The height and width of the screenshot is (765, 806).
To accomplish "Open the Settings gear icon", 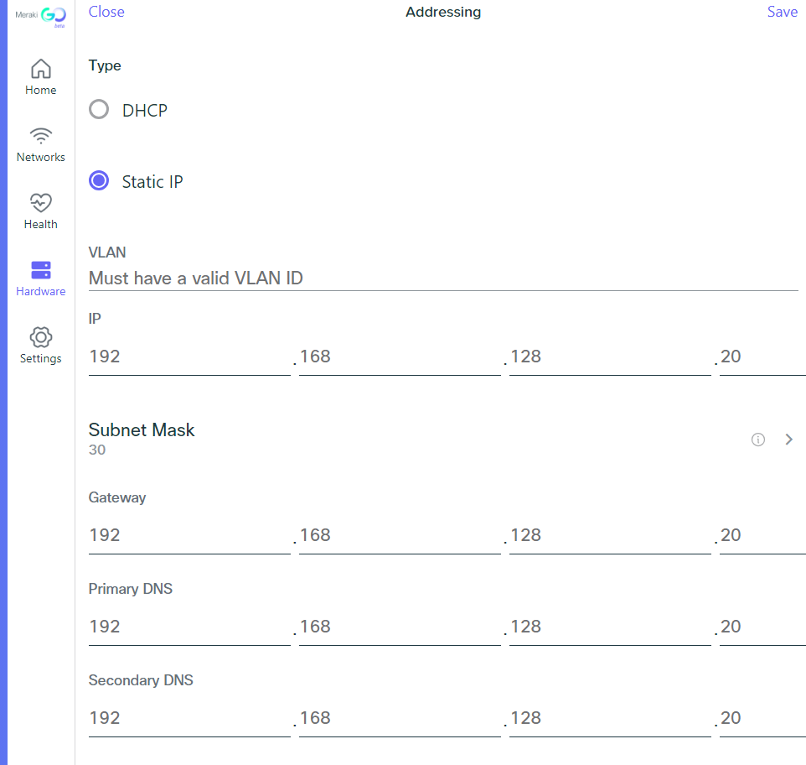I will point(40,337).
